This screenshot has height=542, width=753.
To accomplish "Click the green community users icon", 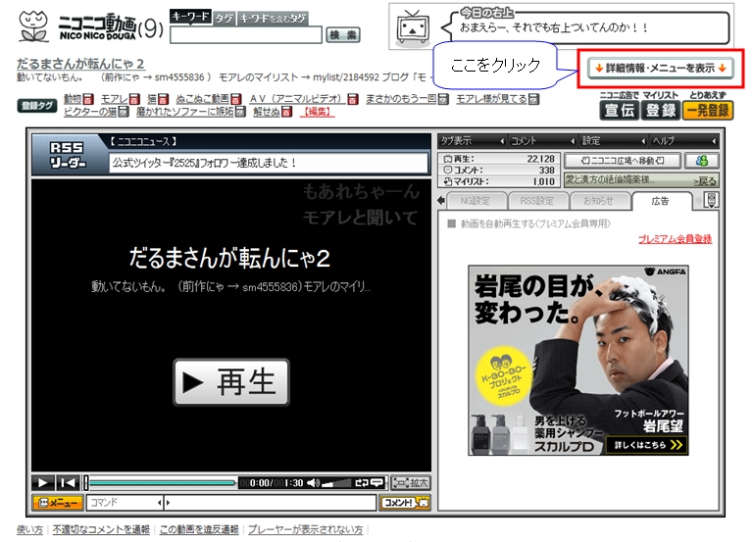I will pyautogui.click(x=702, y=161).
